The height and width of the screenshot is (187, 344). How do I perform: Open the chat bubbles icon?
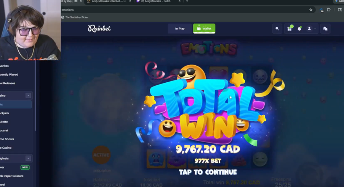325,28
